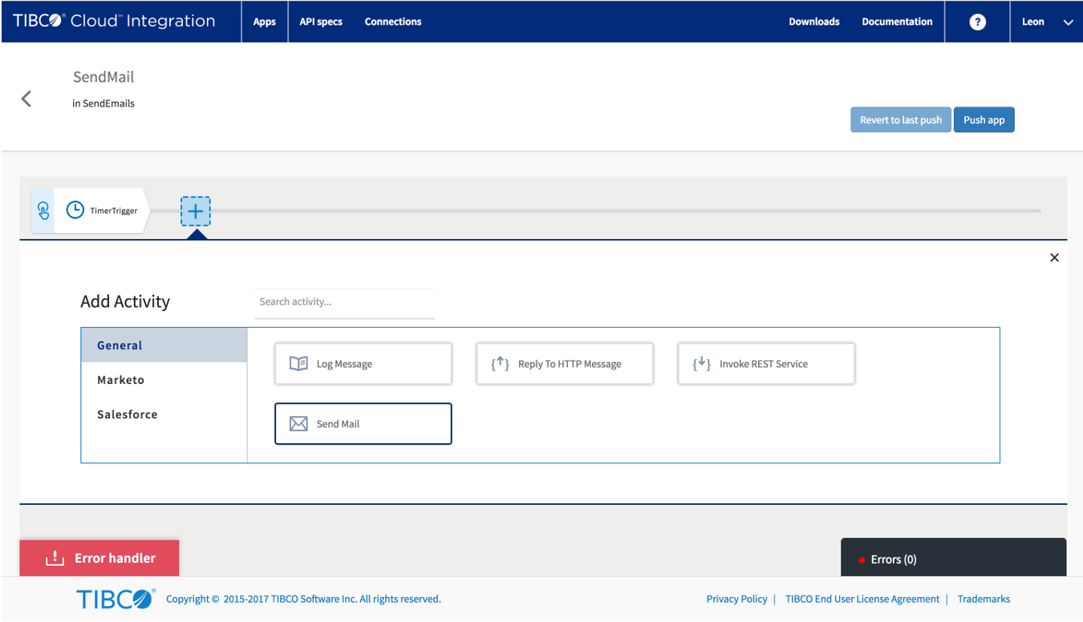Select the Send Mail activity
This screenshot has width=1083, height=622.
coord(363,423)
